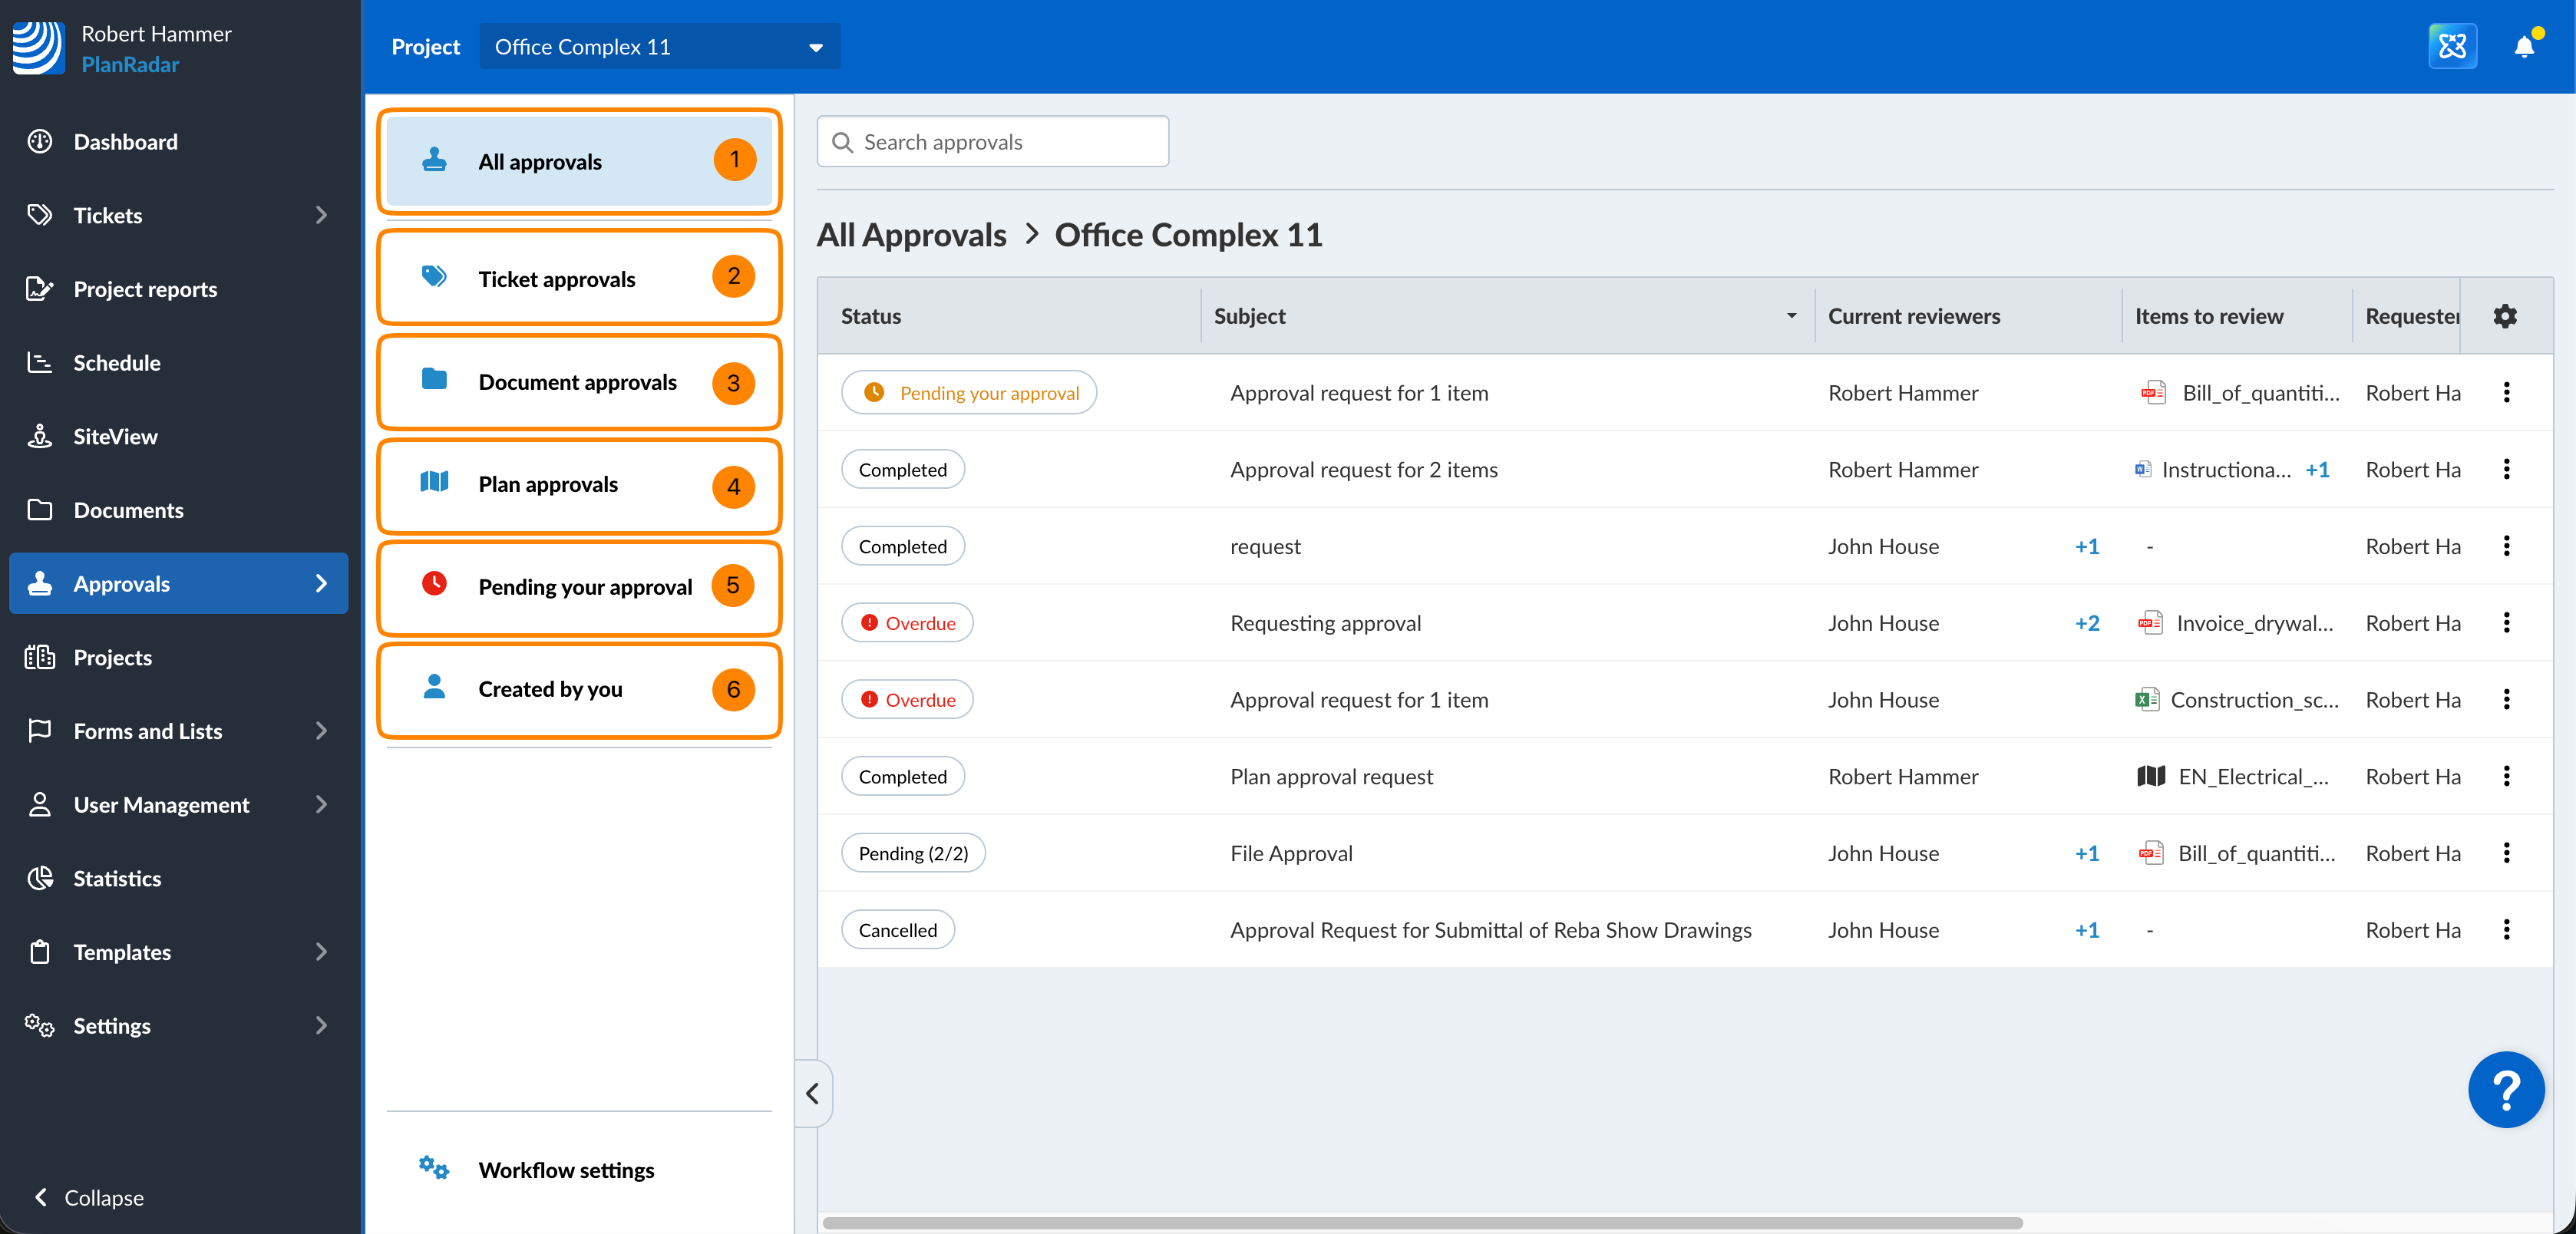
Task: Open three-dot menu for Plan approval request row
Action: pyautogui.click(x=2506, y=776)
